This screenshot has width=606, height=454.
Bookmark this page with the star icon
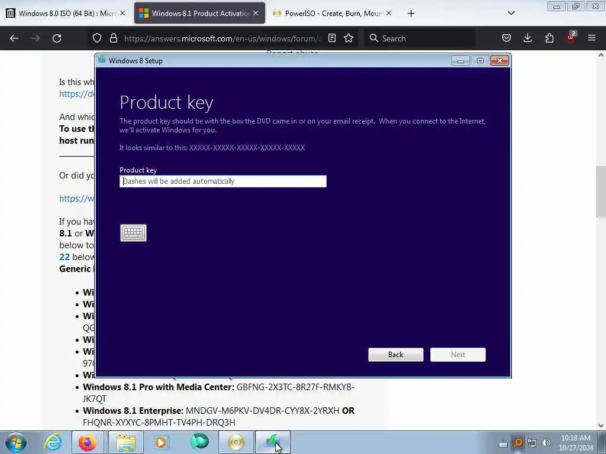pyautogui.click(x=349, y=38)
